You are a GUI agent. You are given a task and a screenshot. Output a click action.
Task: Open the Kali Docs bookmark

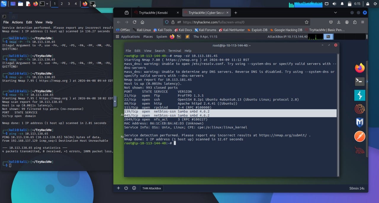click(183, 30)
